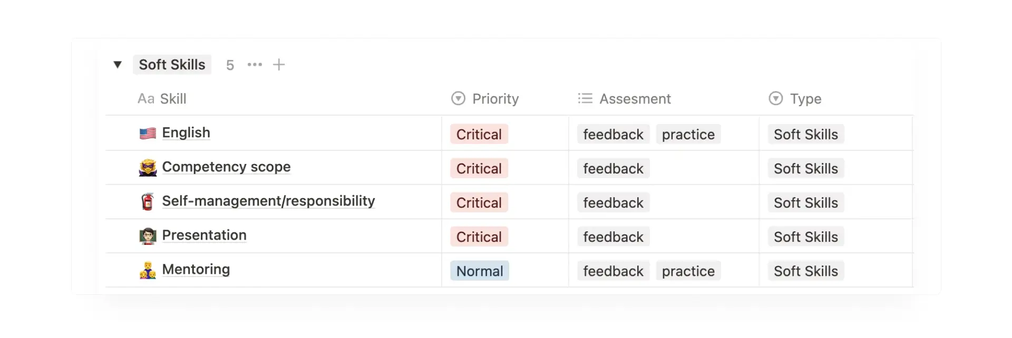Click the feedback tag in the Competency scope row
This screenshot has width=1012, height=338.
pos(613,168)
